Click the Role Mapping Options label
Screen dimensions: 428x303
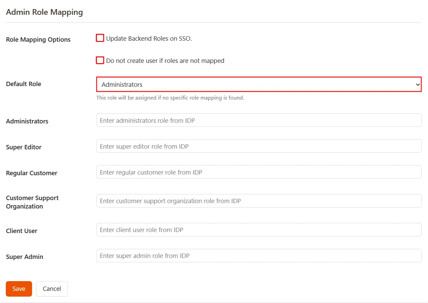(38, 39)
